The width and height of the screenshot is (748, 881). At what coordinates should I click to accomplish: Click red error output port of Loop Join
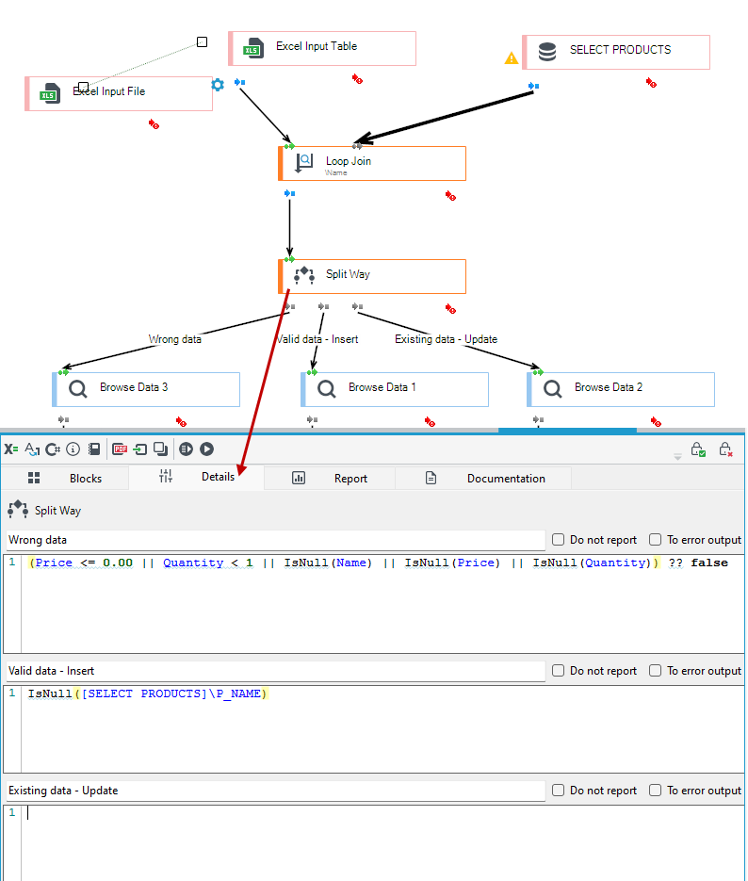point(450,196)
